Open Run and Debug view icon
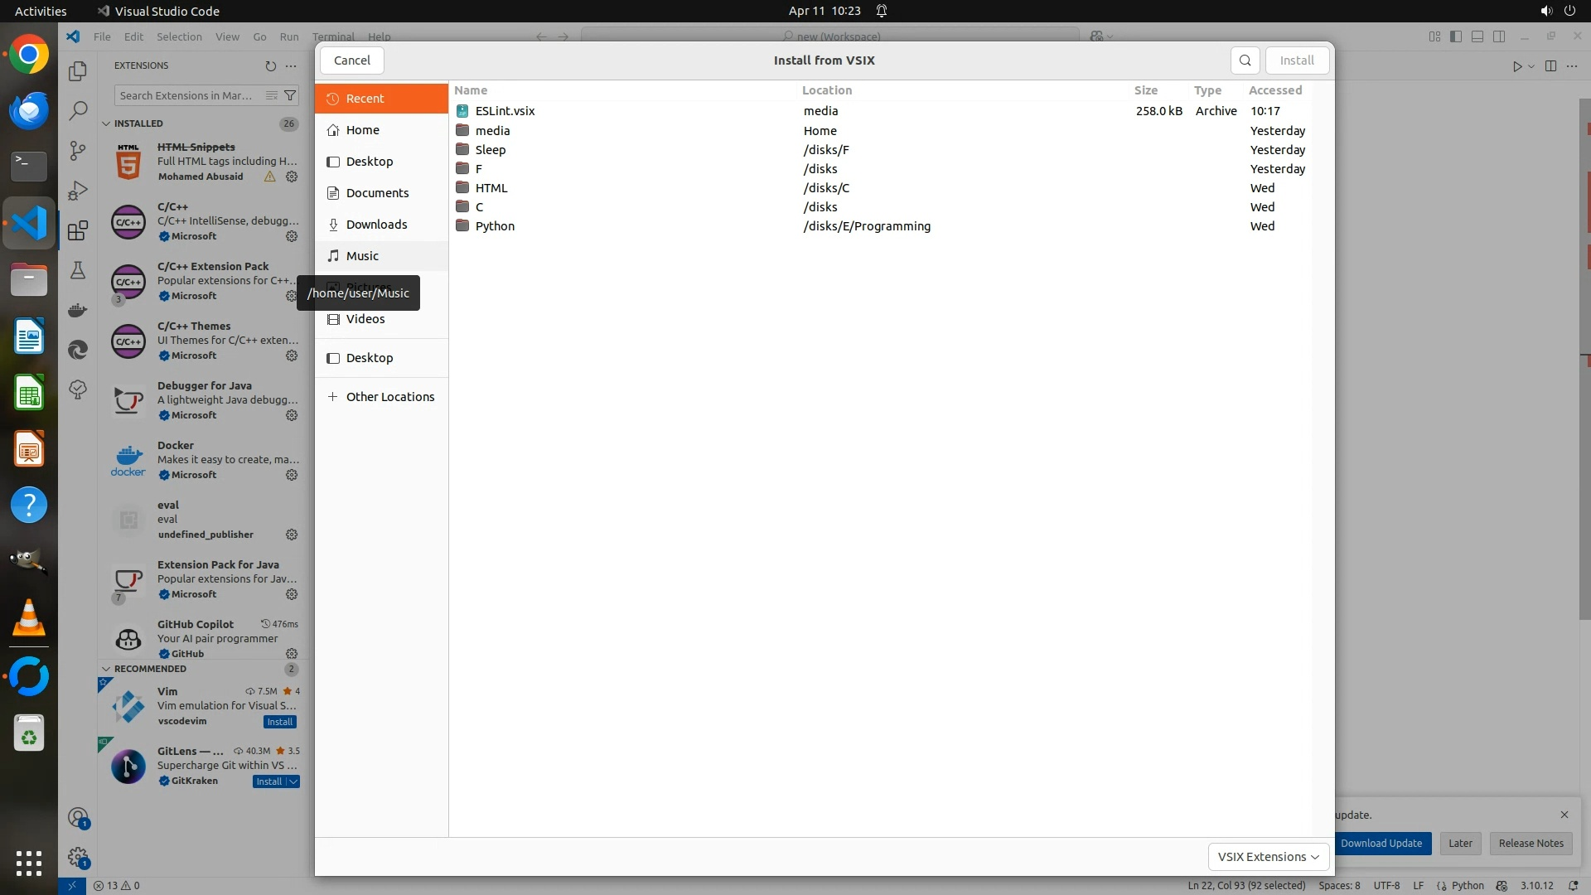The width and height of the screenshot is (1591, 895). (x=78, y=191)
